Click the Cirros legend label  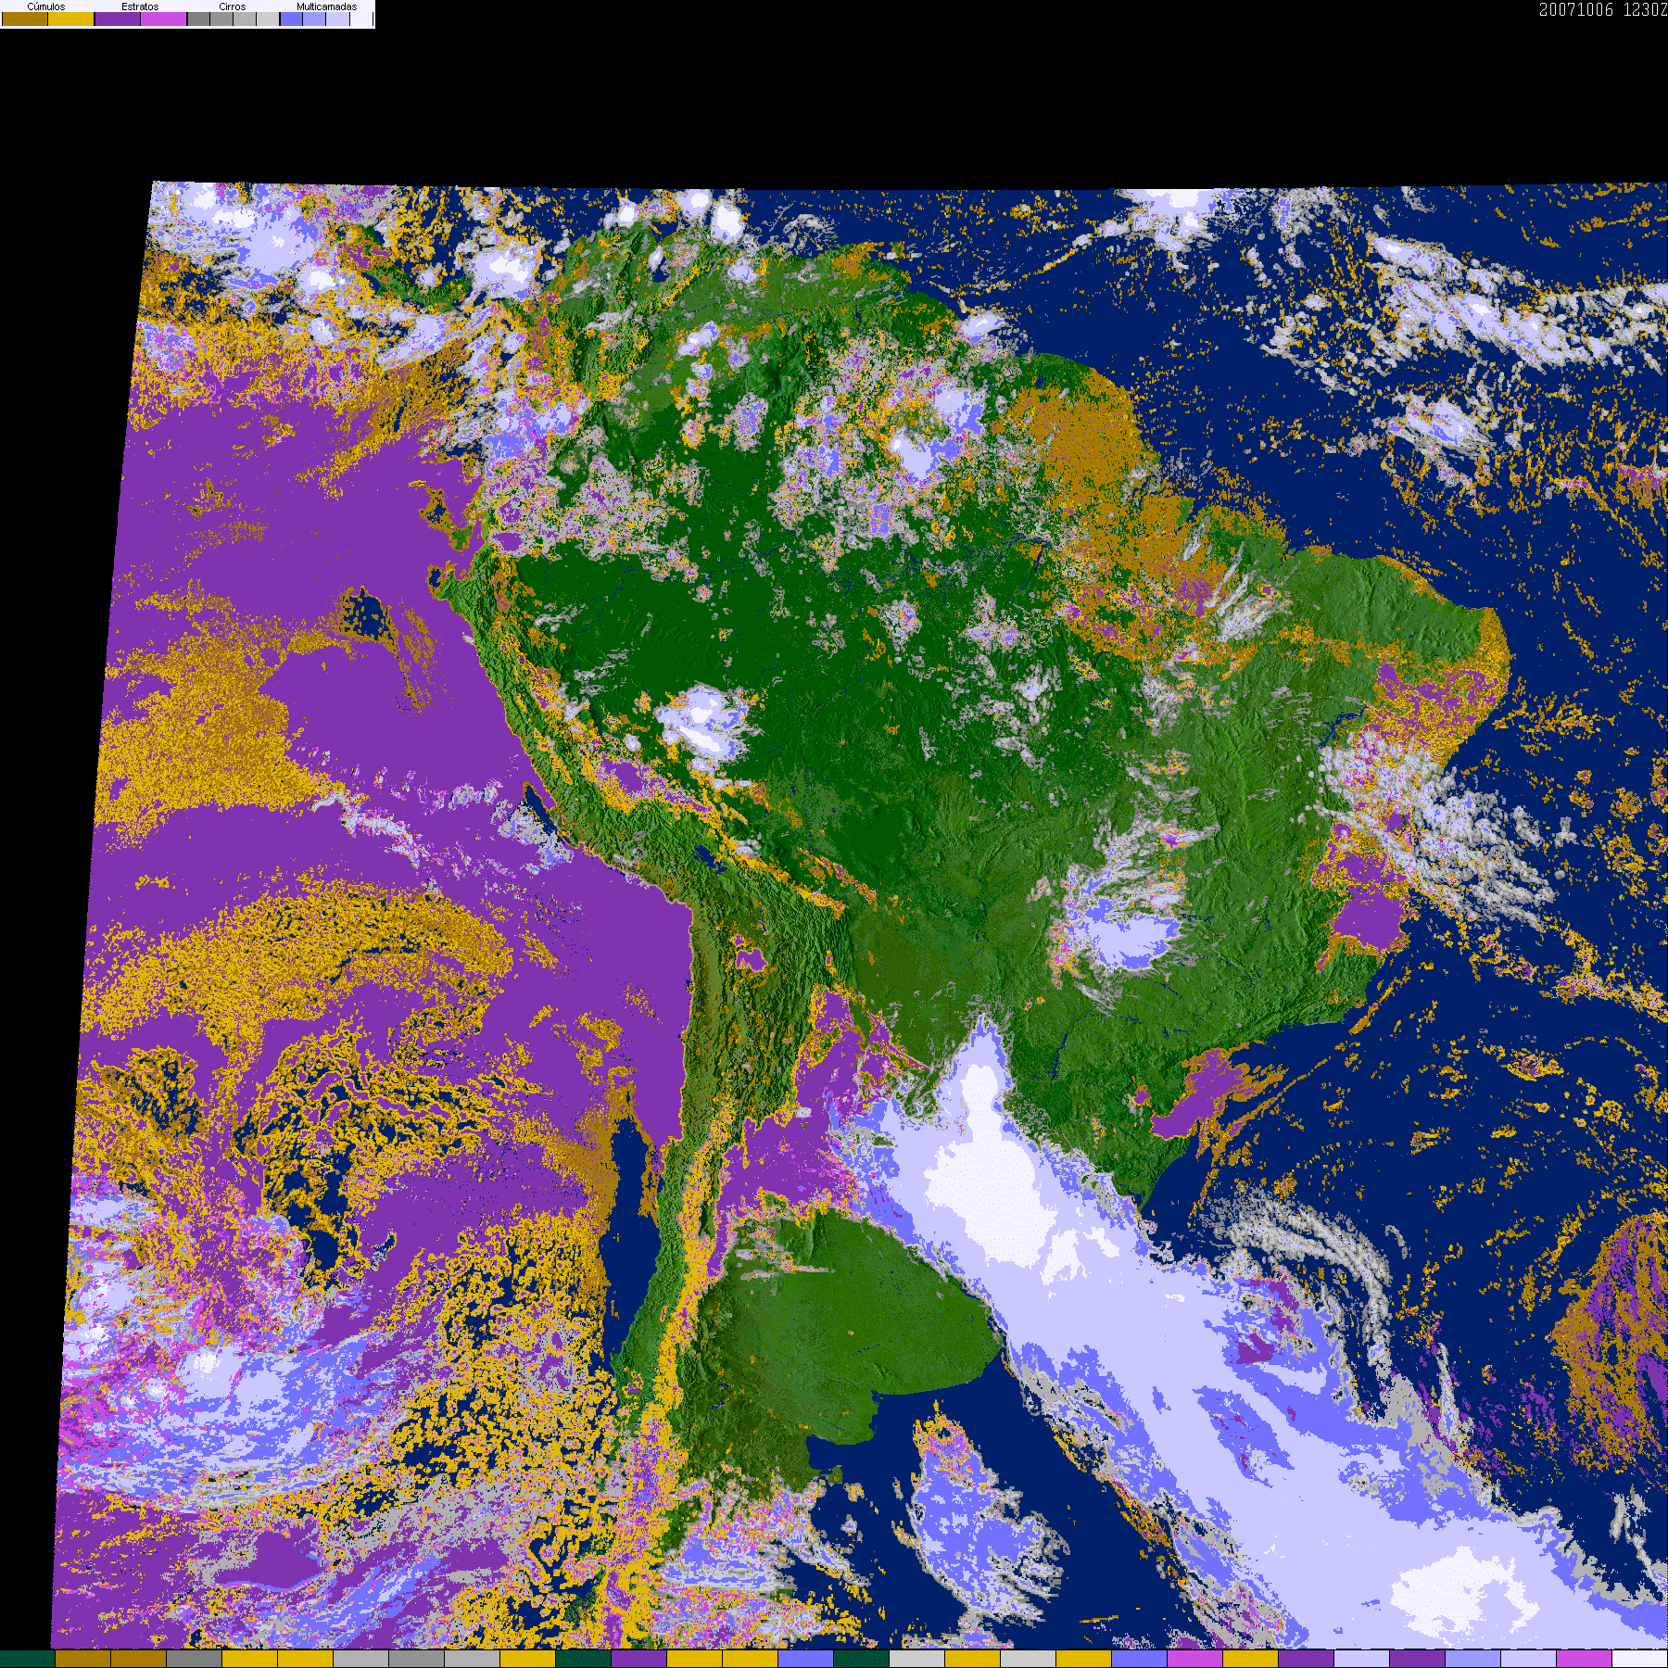(x=233, y=6)
